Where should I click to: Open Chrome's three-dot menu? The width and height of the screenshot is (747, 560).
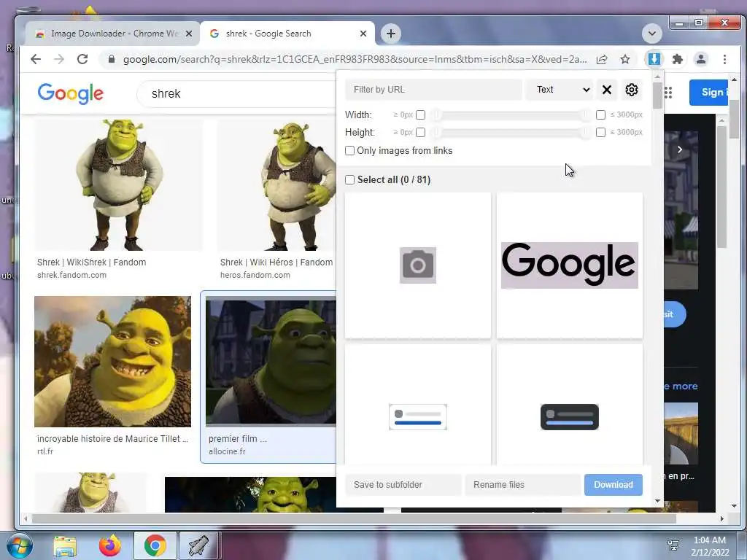724,59
